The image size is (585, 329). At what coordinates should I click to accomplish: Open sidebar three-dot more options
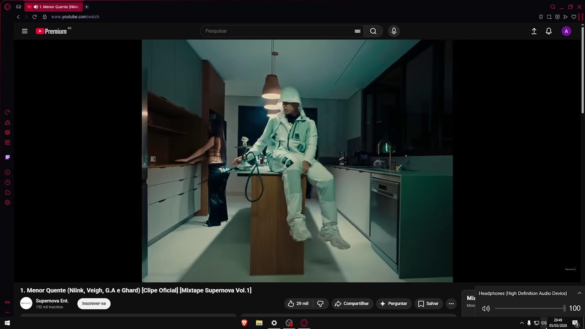(7, 313)
